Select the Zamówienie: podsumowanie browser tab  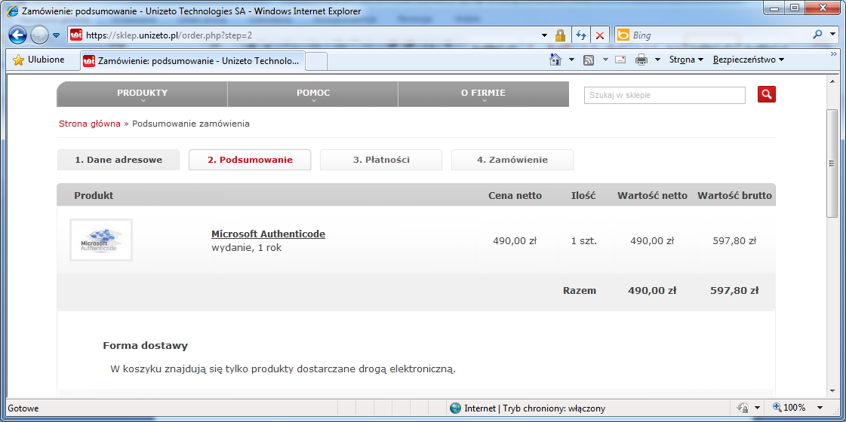(x=192, y=61)
